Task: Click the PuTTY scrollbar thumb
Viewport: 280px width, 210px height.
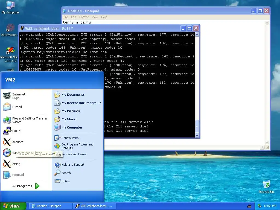Action: pyautogui.click(x=197, y=126)
